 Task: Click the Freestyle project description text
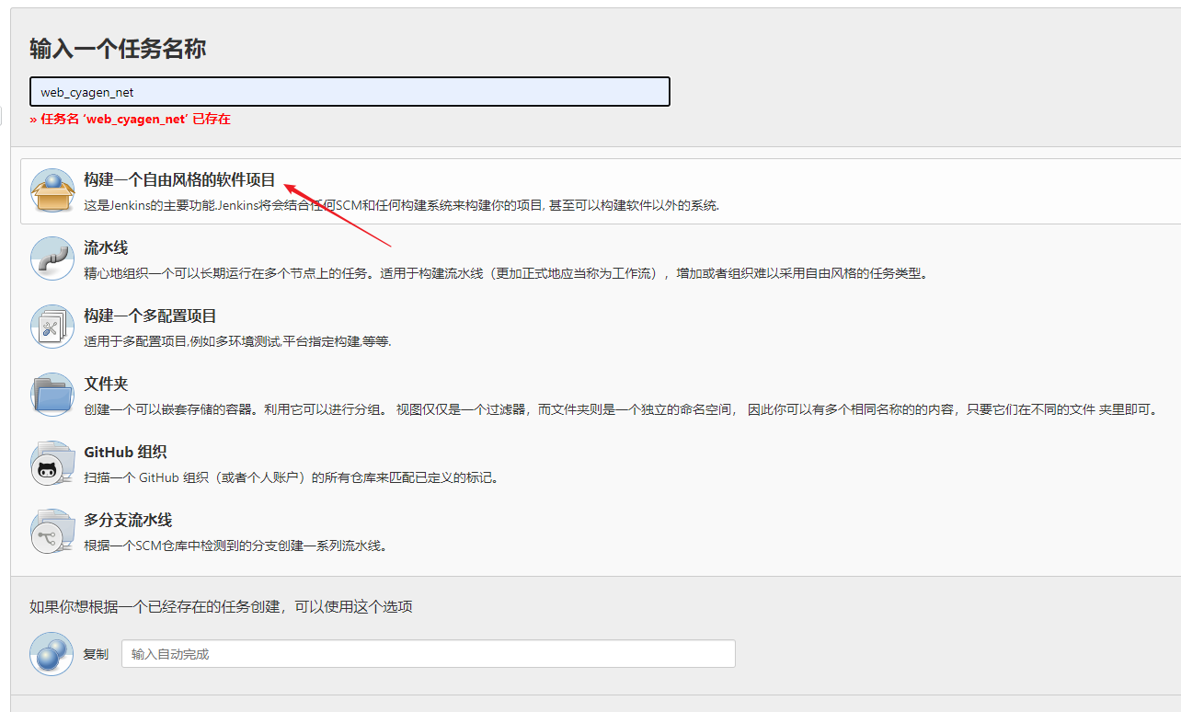point(401,205)
